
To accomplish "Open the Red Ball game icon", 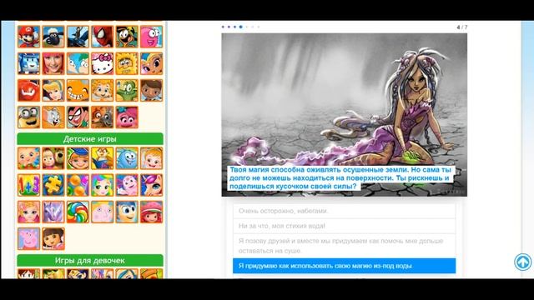I will (28, 90).
